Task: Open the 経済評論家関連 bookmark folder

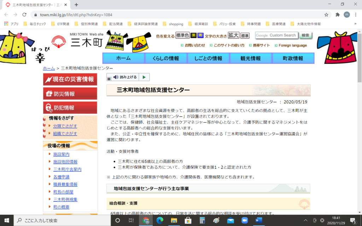Action: (143, 24)
